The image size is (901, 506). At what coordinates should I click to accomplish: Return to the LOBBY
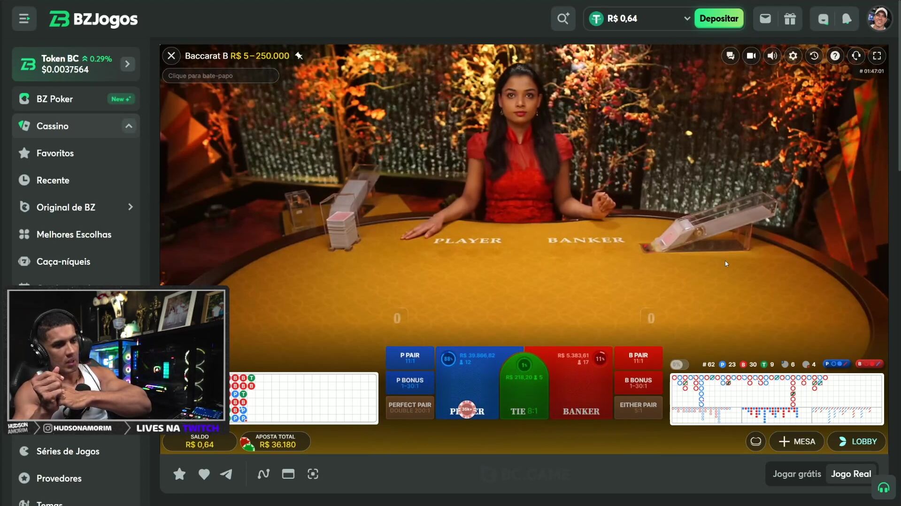[x=857, y=441]
